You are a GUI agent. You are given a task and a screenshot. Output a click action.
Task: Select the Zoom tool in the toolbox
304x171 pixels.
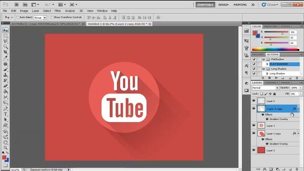tap(5, 148)
